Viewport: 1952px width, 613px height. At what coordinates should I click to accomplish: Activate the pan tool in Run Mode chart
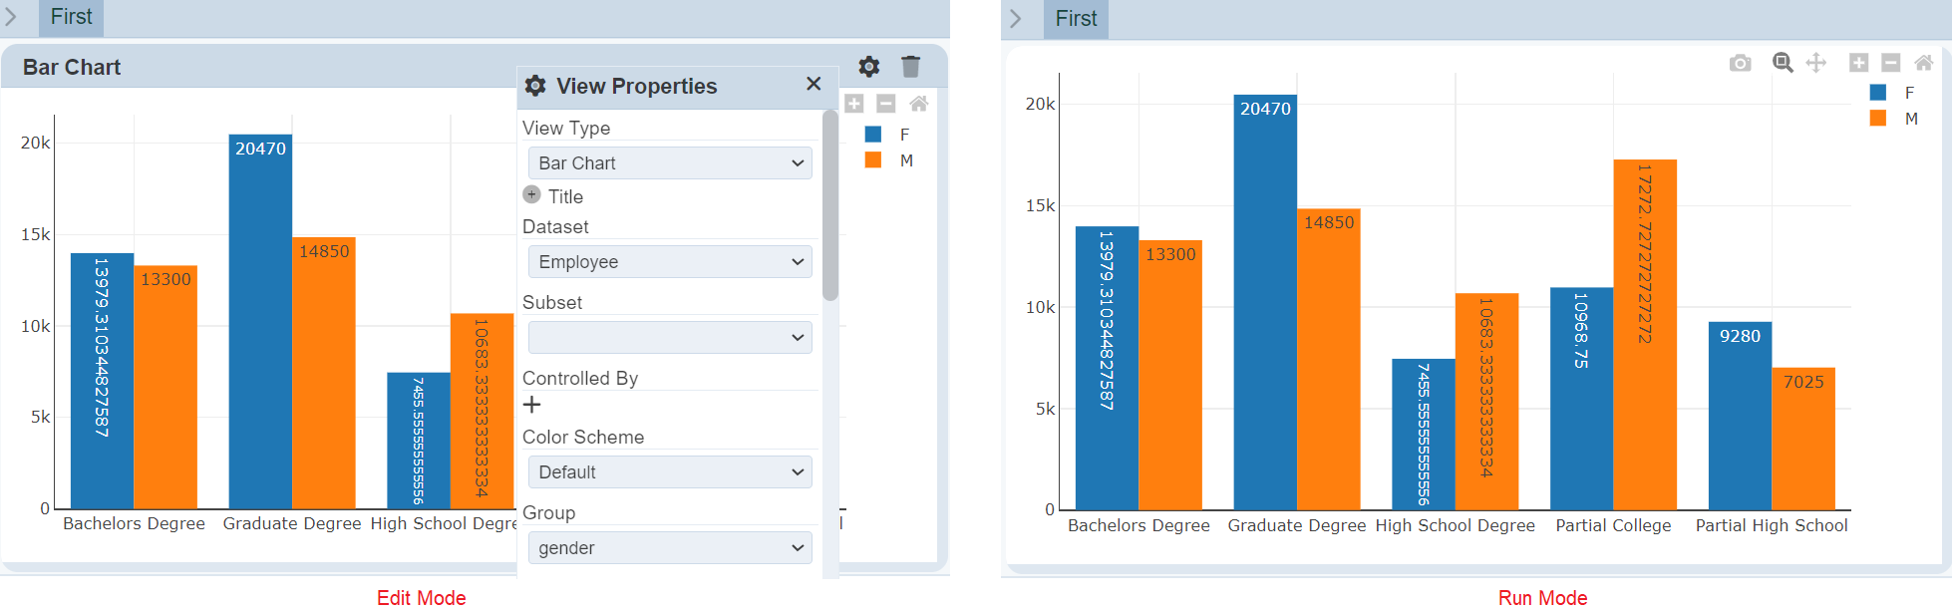coord(1816,63)
